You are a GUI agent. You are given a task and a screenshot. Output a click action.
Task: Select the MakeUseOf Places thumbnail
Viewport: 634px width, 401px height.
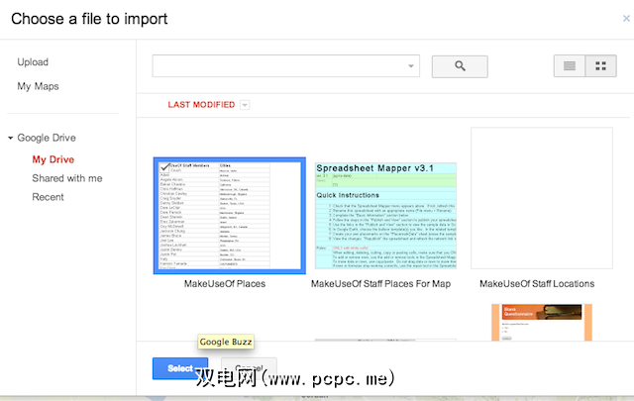(230, 216)
